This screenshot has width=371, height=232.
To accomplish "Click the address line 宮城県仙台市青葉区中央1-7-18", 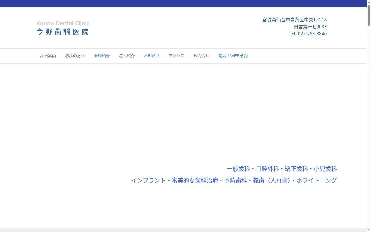I will tap(294, 20).
